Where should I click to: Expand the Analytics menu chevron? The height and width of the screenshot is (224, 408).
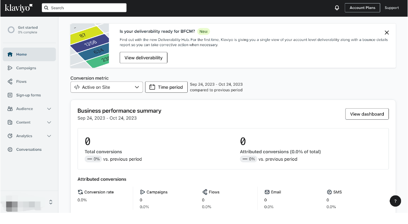[49, 136]
